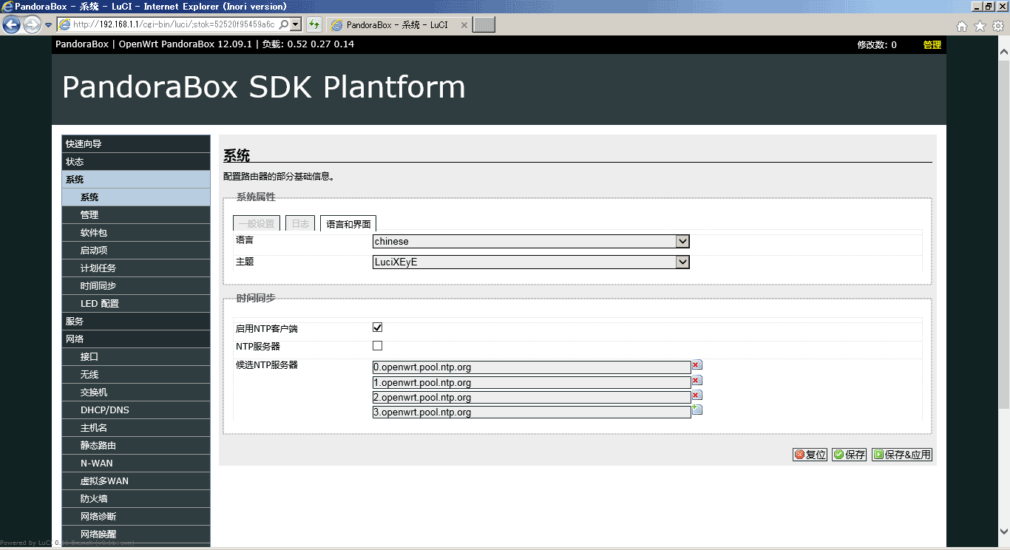The height and width of the screenshot is (550, 1010).
Task: Select the PandoraBox - 系统 - LuCI tab
Action: click(x=399, y=24)
